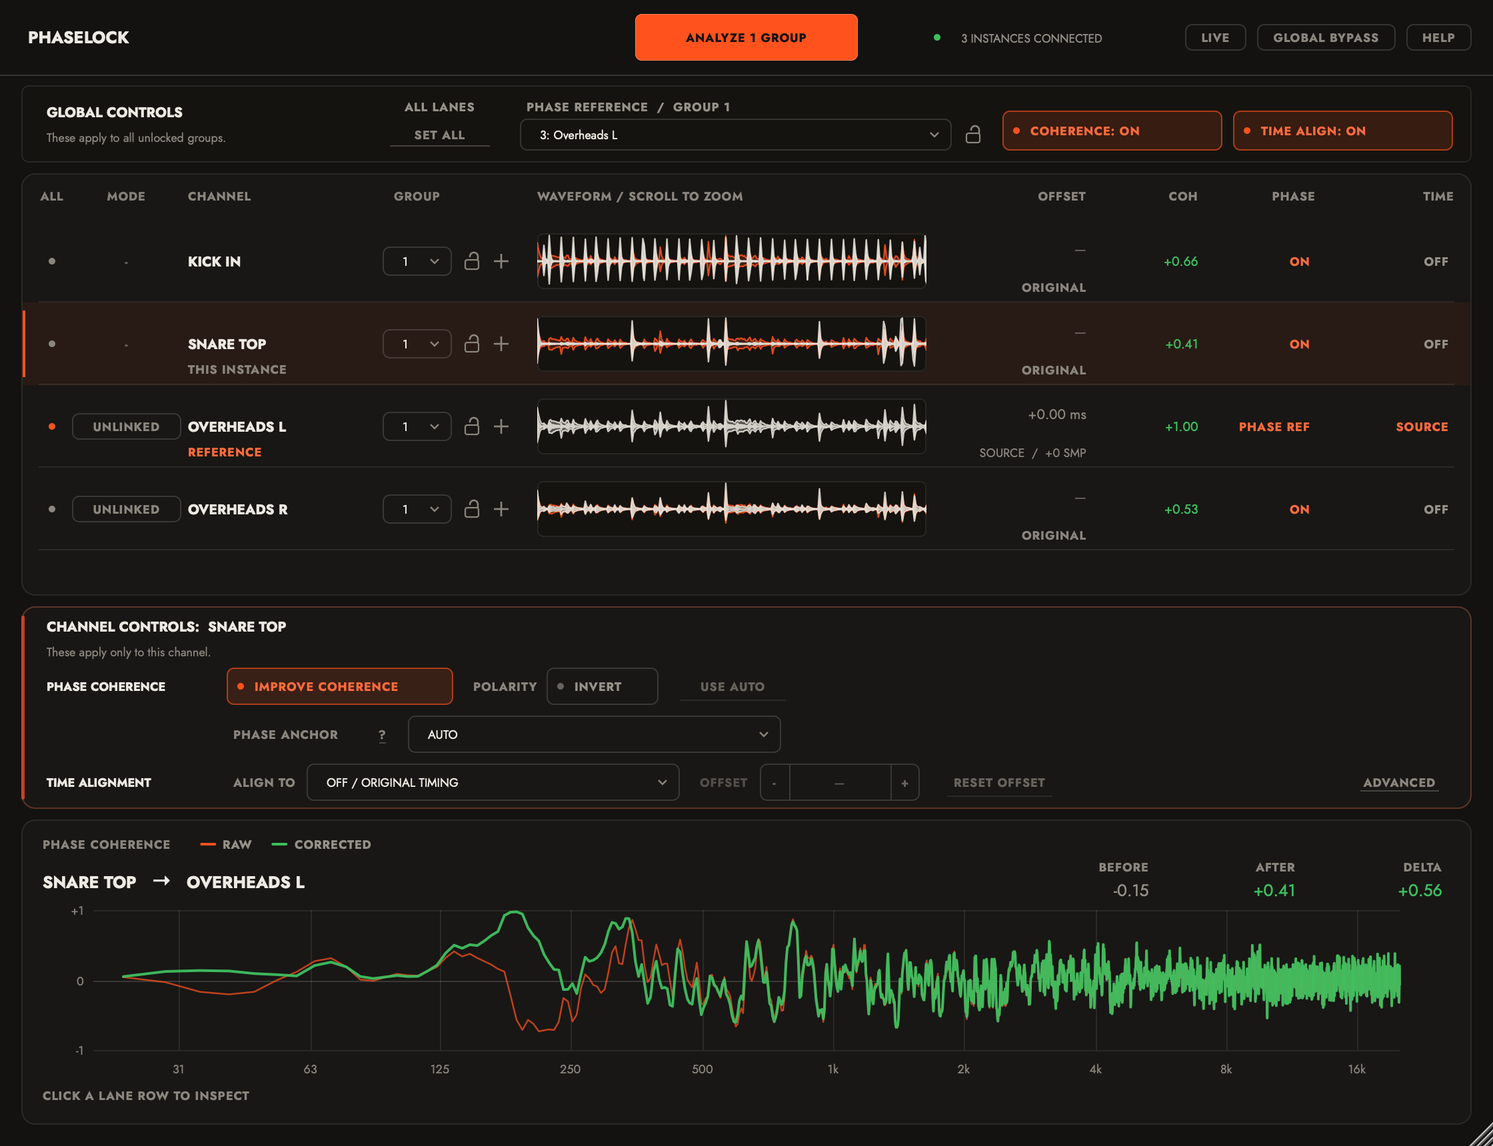The width and height of the screenshot is (1493, 1146).
Task: Toggle Kick In phase ON state
Action: pyautogui.click(x=1299, y=261)
